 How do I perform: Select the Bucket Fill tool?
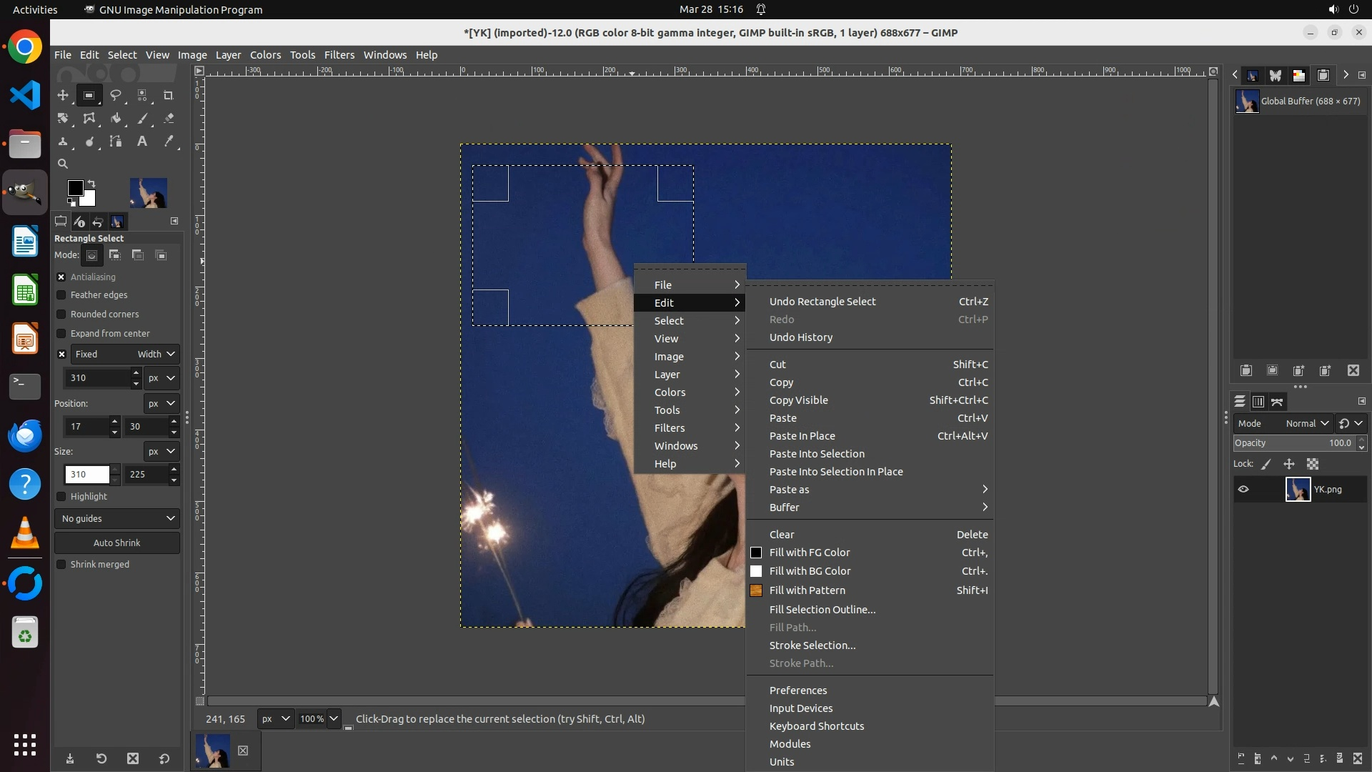[115, 119]
